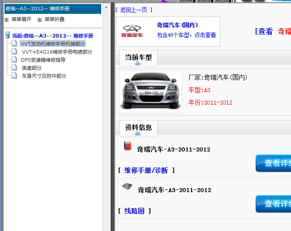Click 奇瑞汽车-A3-2011-2012 title above 维修手册/诊断

pyautogui.click(x=174, y=150)
